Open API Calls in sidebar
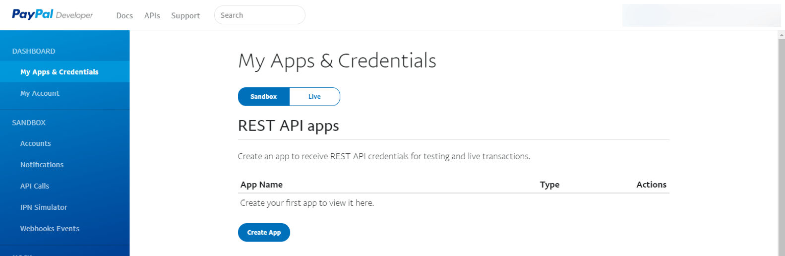The width and height of the screenshot is (785, 256). (x=35, y=186)
